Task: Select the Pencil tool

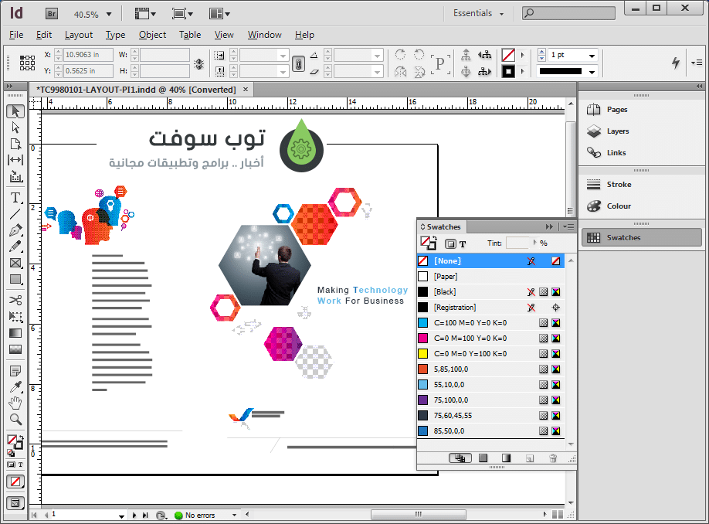Action: [x=15, y=247]
